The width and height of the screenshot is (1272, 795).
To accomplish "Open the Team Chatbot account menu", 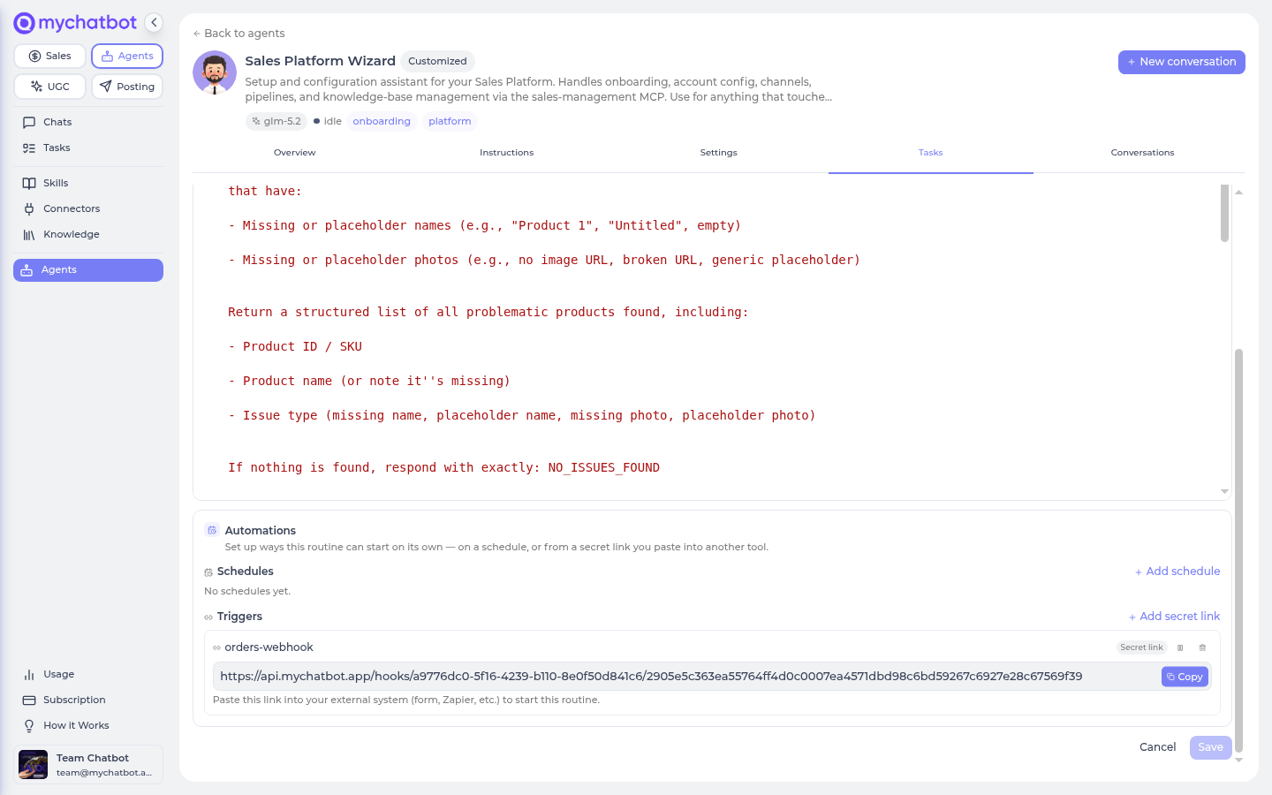I will [88, 764].
